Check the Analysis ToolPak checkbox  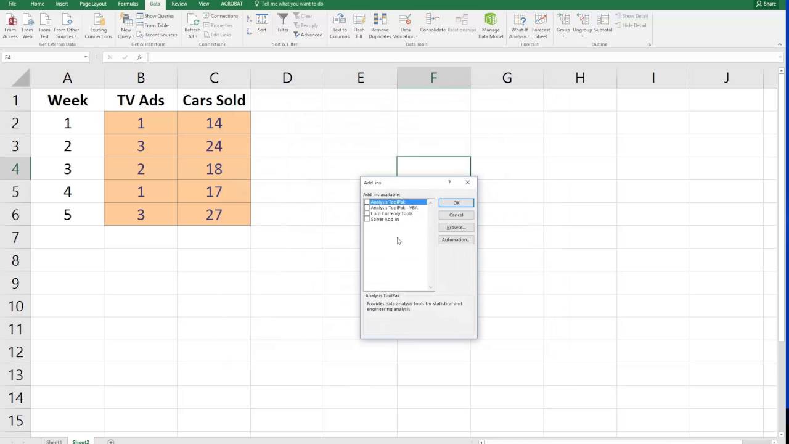pyautogui.click(x=367, y=202)
